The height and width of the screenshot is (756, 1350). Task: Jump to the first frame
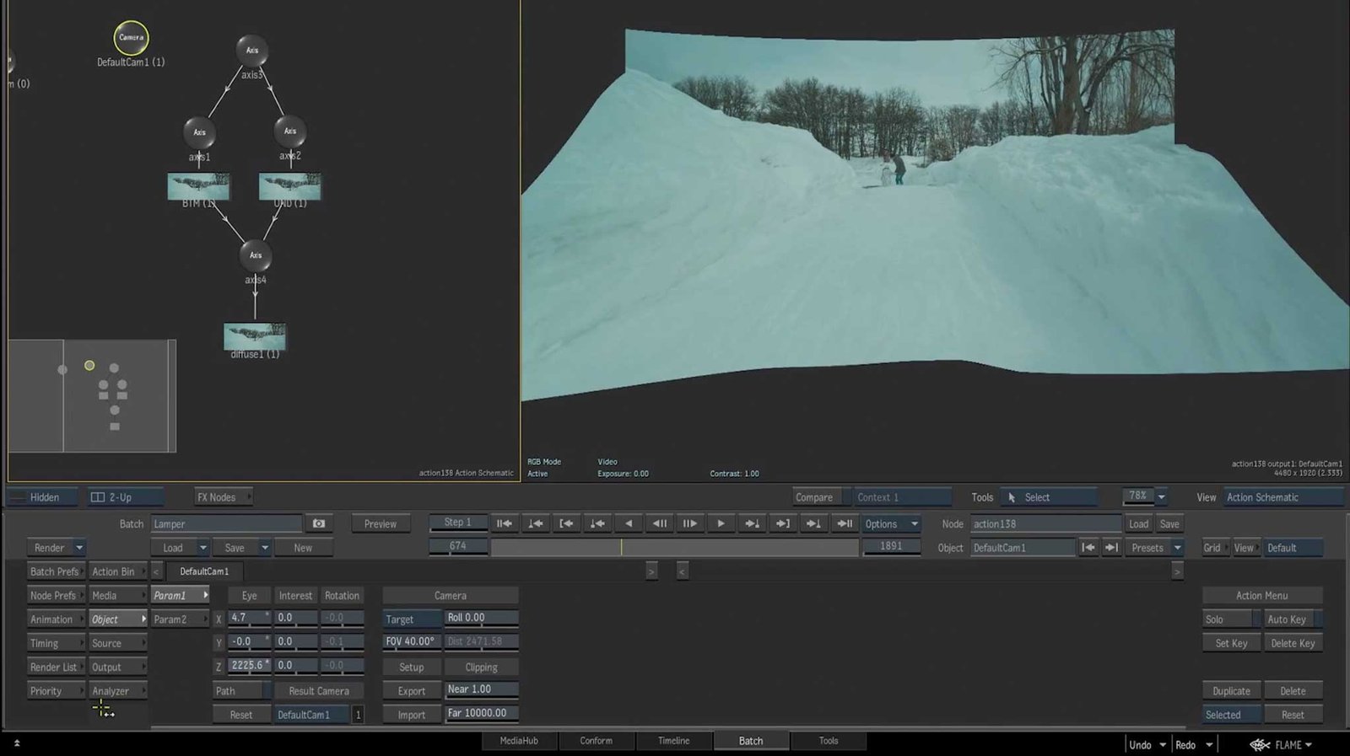(505, 524)
